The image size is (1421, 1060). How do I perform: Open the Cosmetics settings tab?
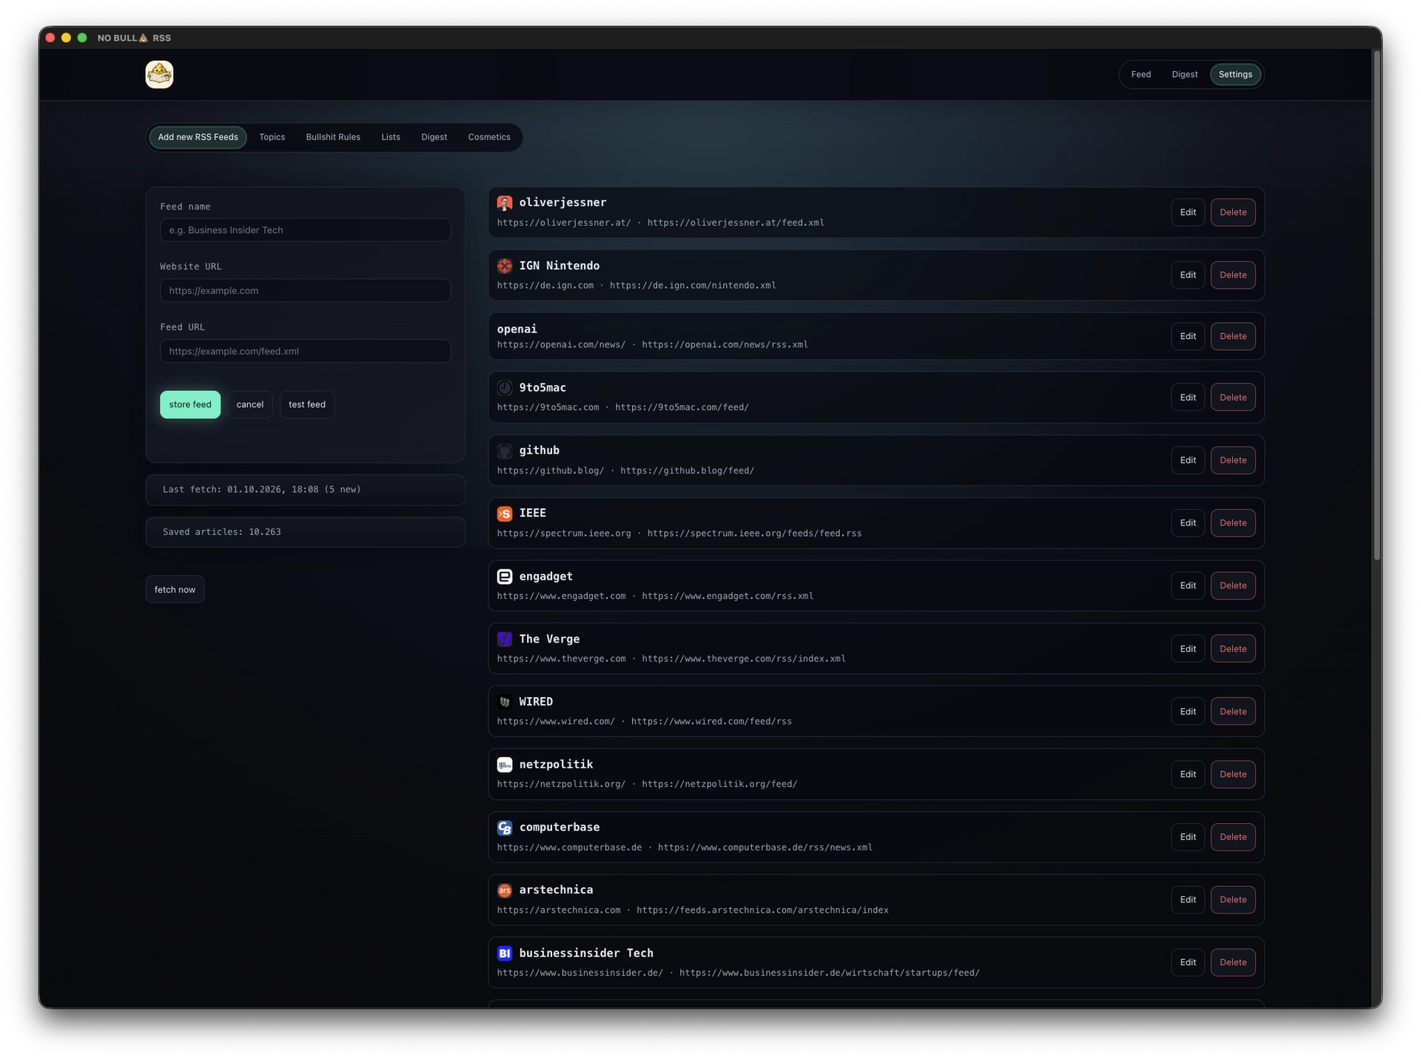(489, 137)
